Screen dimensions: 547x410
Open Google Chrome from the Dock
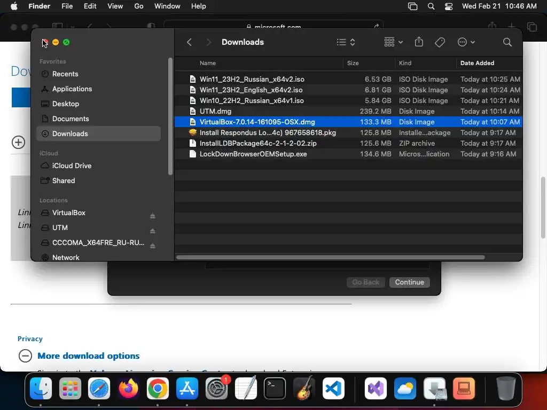click(x=158, y=389)
